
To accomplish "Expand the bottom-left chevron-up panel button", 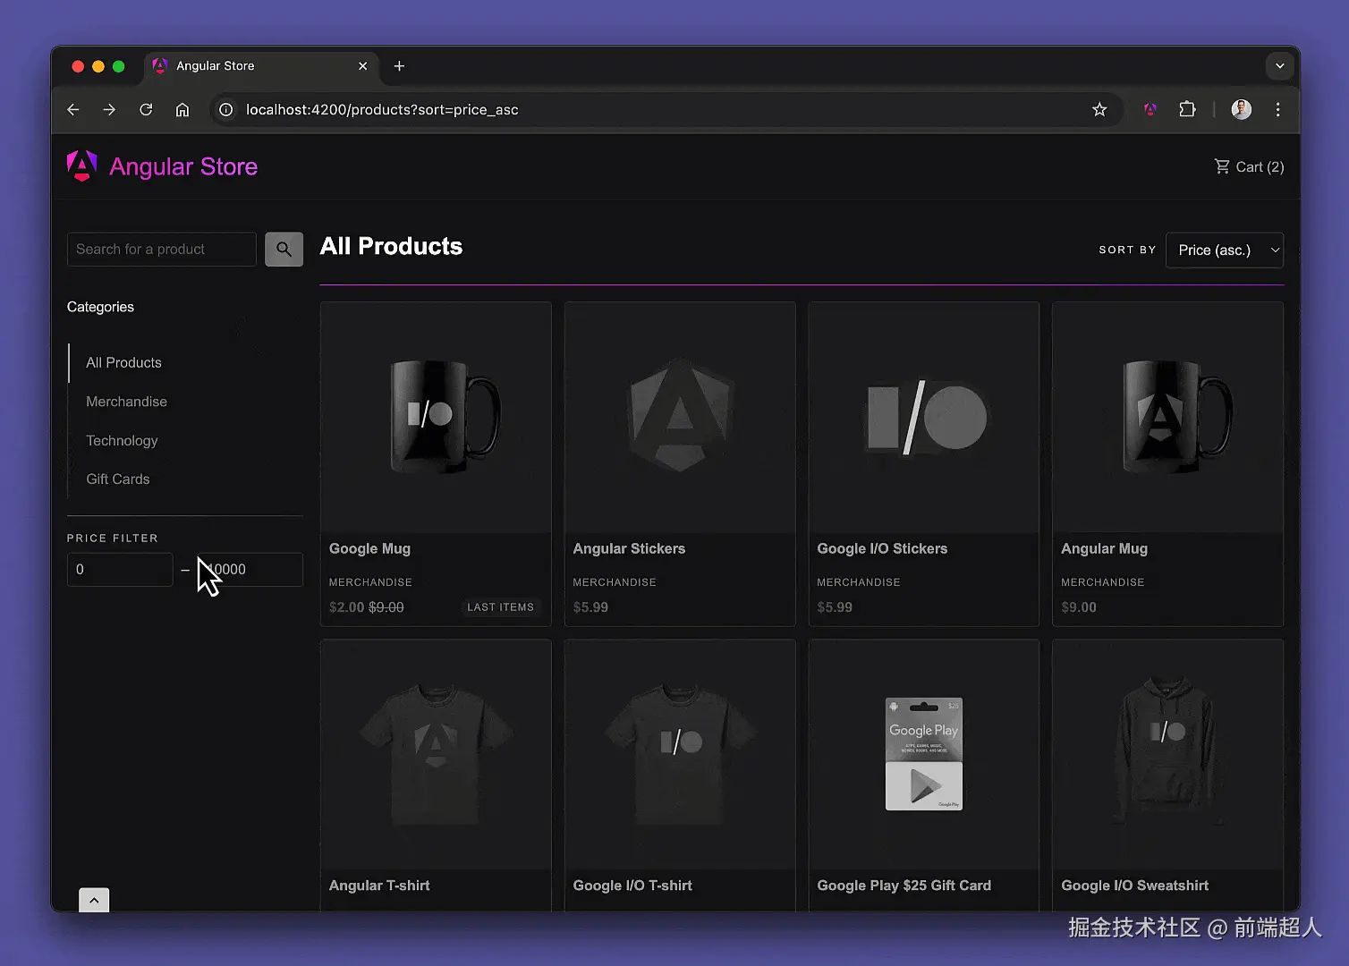I will point(94,900).
